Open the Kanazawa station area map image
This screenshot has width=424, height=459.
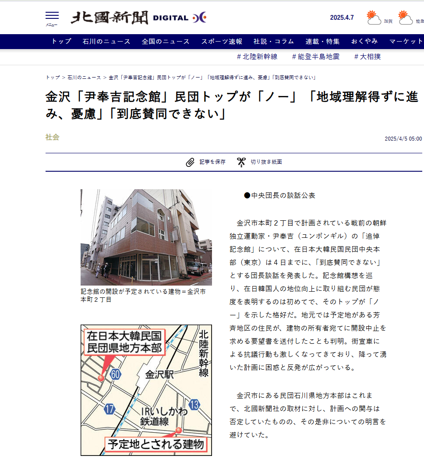[x=146, y=390]
